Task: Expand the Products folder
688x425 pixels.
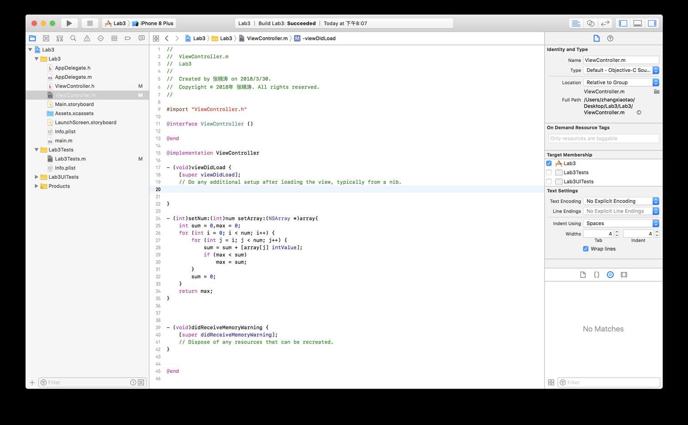Action: [x=36, y=186]
